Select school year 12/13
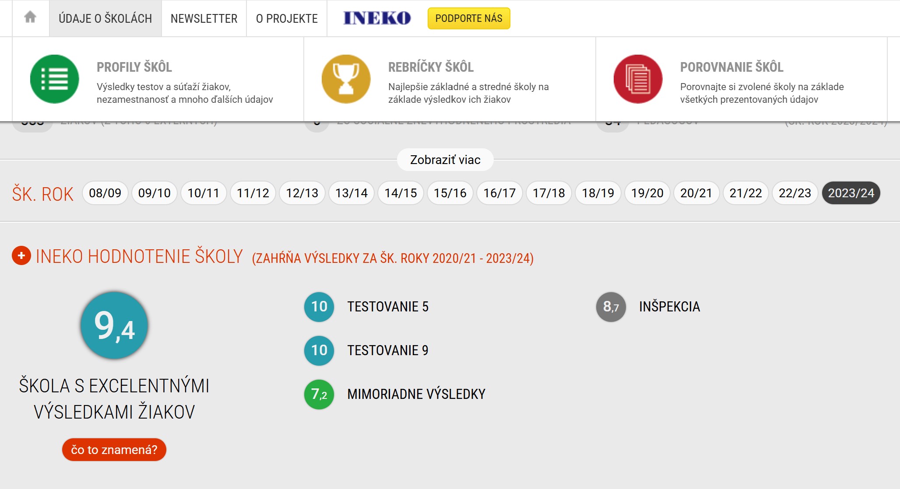Screen dimensions: 900x489 (302, 193)
